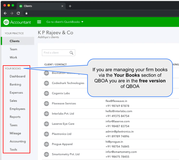Screen dimensions: 179x160
Task: Click Progue Apparel QuickBooks icon
Action: pyautogui.click(x=47, y=144)
